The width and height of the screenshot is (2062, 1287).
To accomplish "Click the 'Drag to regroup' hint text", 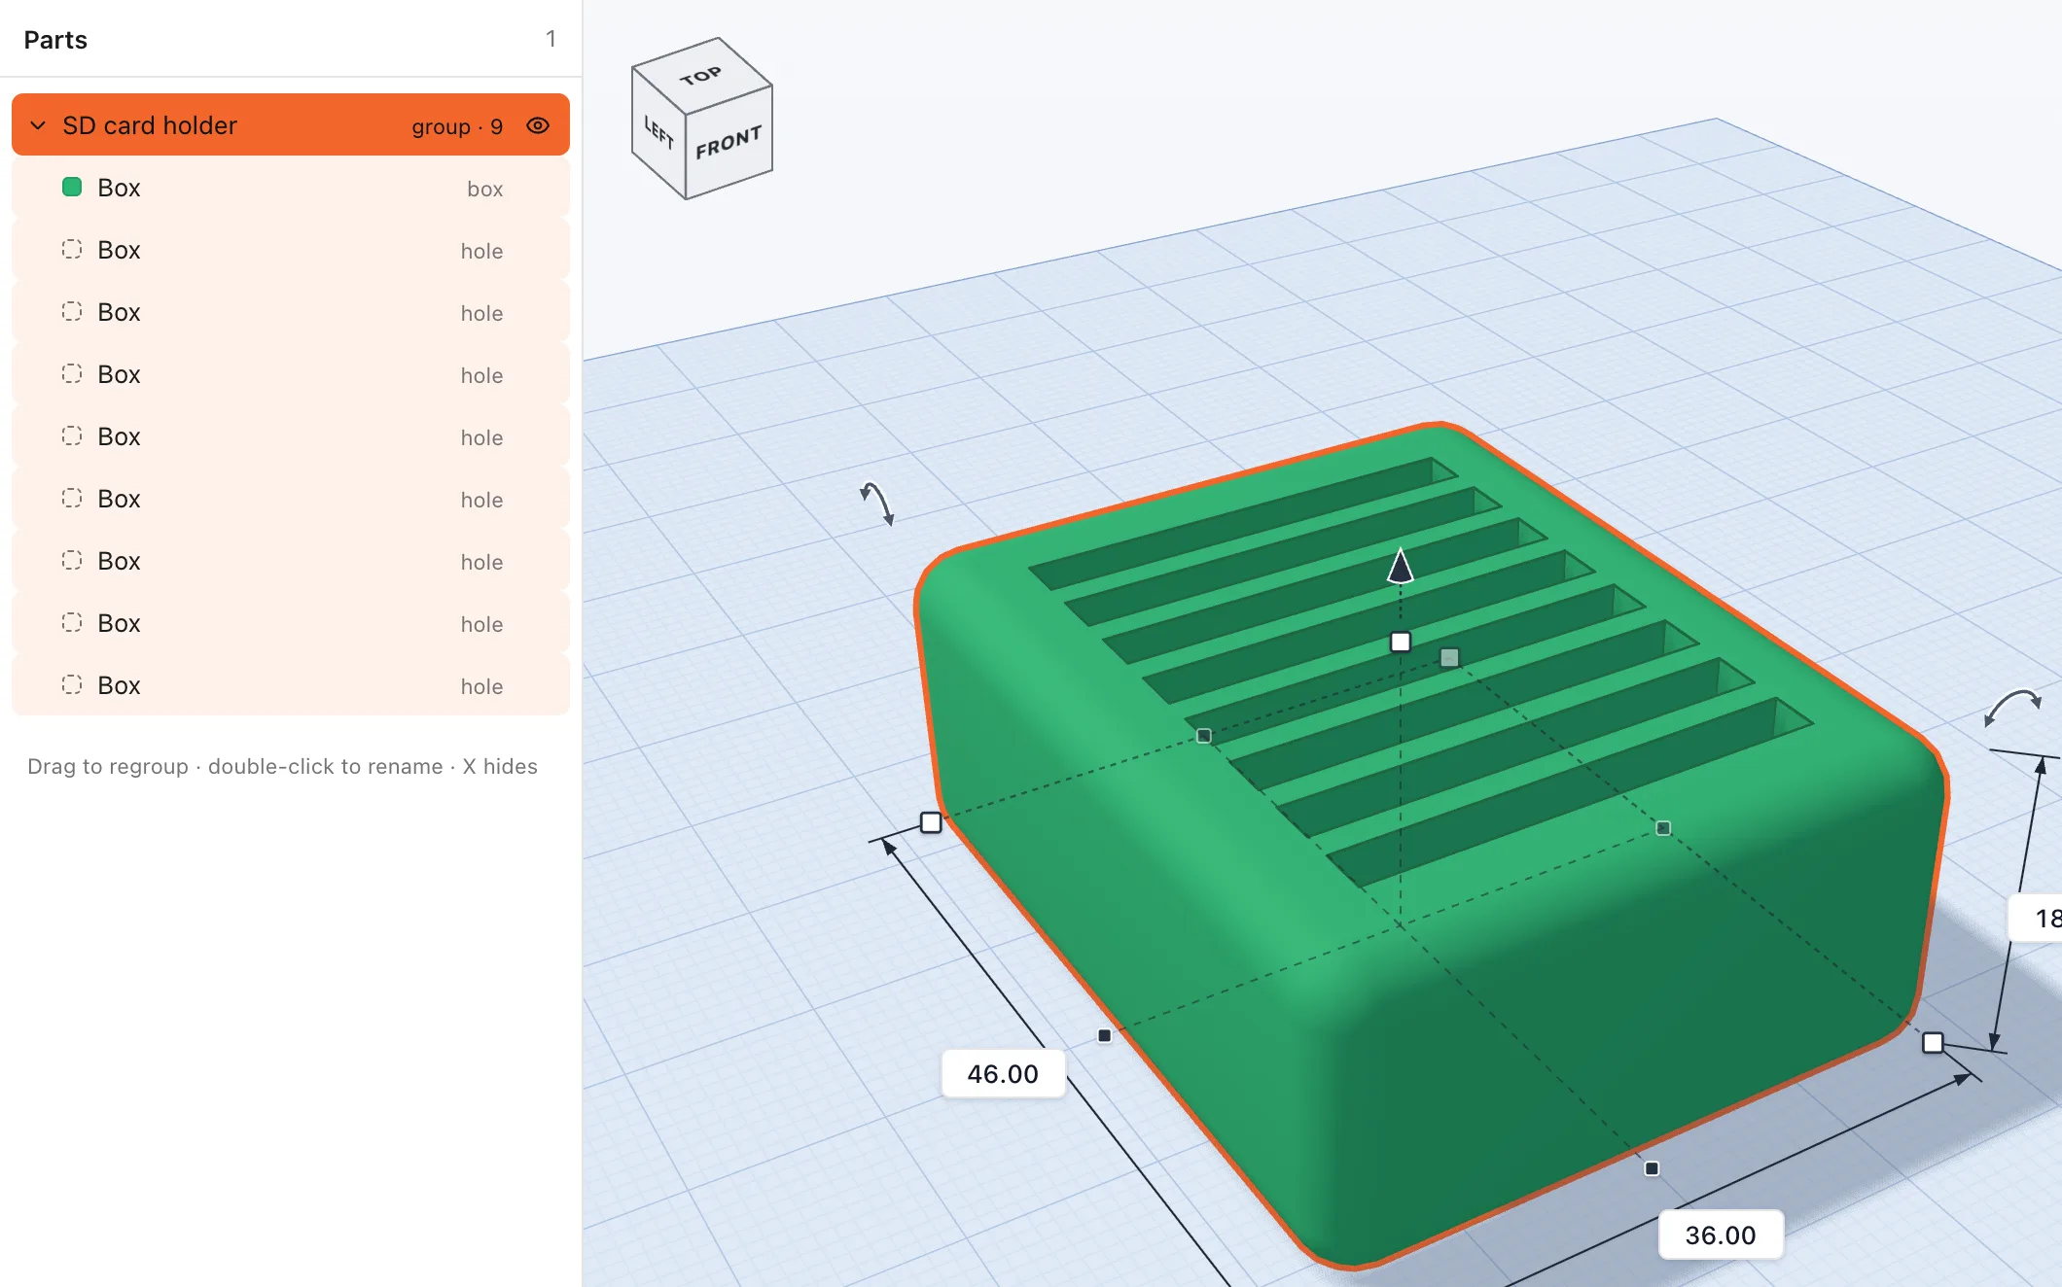I will click(282, 766).
